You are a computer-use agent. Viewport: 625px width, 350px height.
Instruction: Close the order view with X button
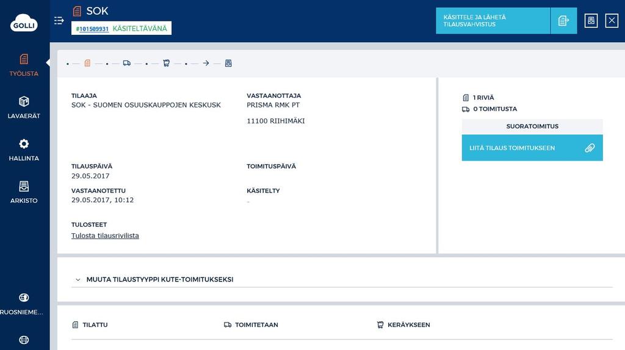[612, 20]
